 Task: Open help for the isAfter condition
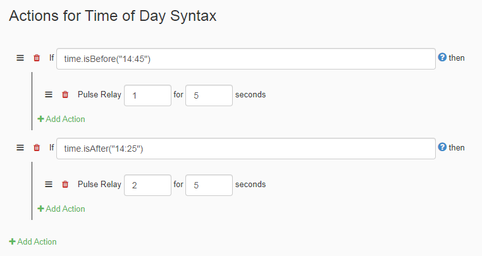pos(442,147)
